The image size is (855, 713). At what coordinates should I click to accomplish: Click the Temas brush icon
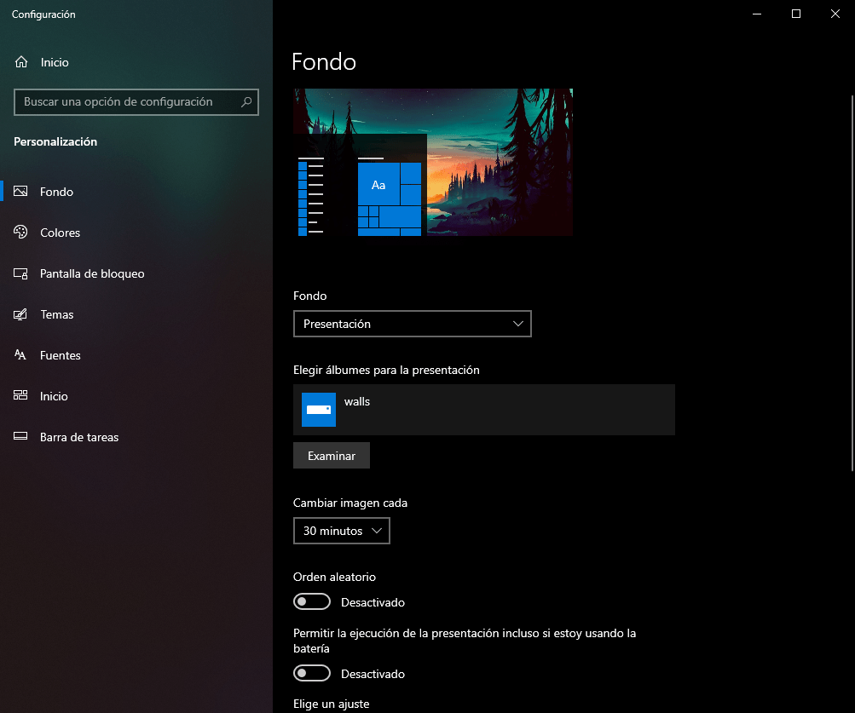pos(21,314)
